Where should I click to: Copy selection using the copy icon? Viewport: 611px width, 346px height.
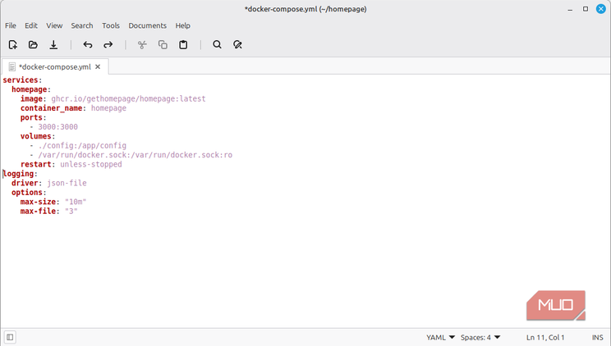(x=163, y=45)
